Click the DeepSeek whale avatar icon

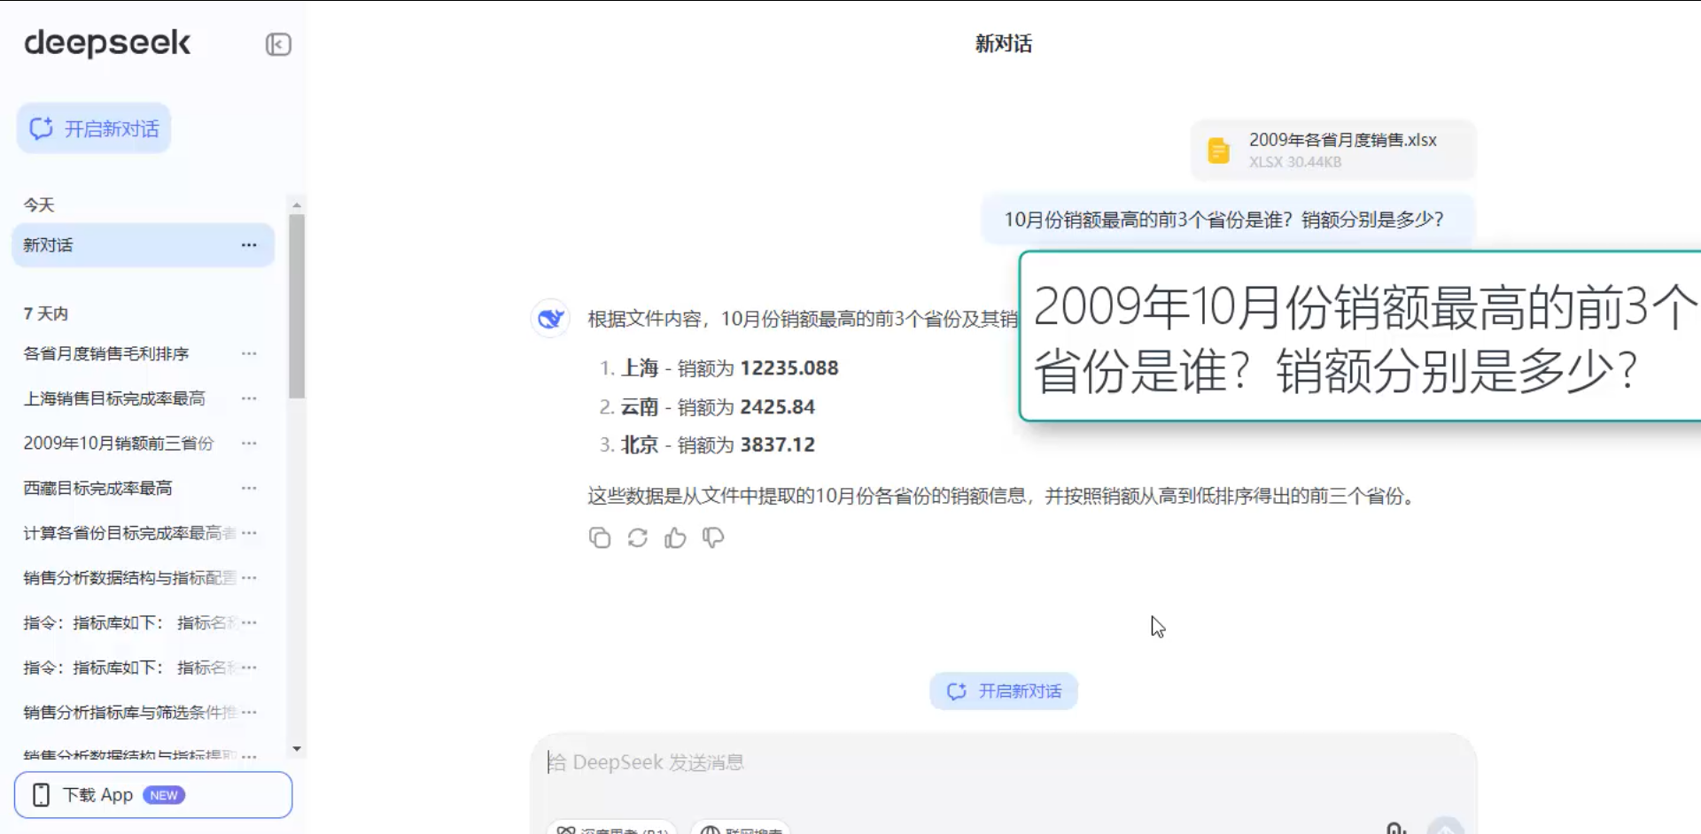click(x=550, y=318)
